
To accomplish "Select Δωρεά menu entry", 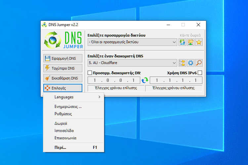I will pos(73,123).
